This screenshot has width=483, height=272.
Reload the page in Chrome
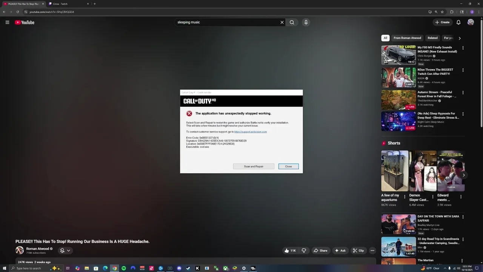point(17,12)
